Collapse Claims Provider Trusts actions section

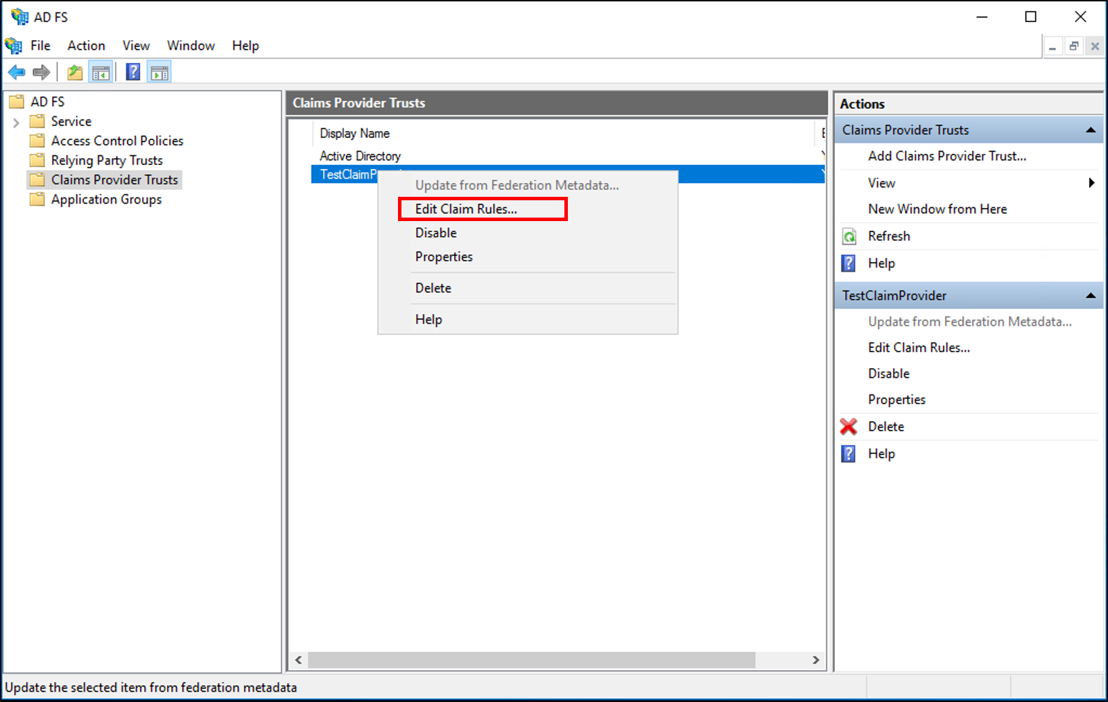[x=1091, y=130]
